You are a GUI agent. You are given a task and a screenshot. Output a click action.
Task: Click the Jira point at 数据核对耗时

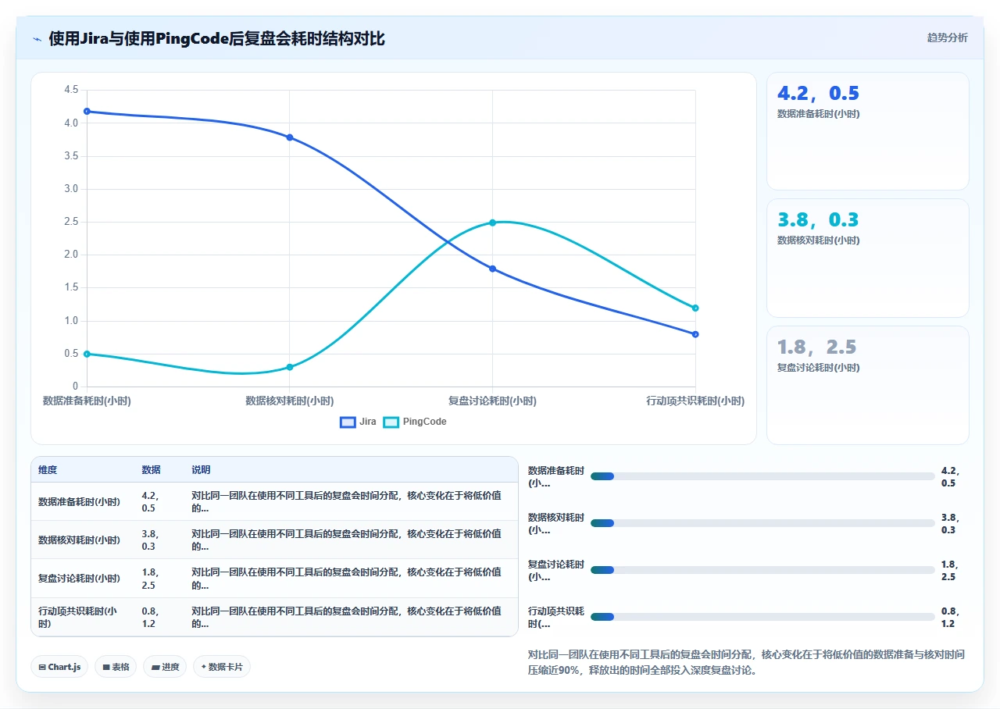pyautogui.click(x=290, y=137)
